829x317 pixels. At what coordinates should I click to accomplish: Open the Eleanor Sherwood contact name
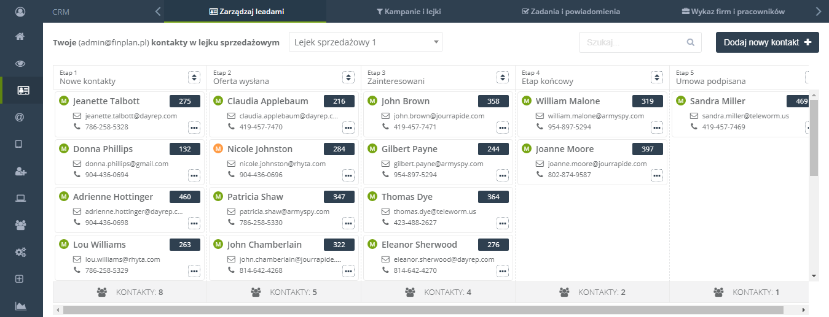coord(419,245)
